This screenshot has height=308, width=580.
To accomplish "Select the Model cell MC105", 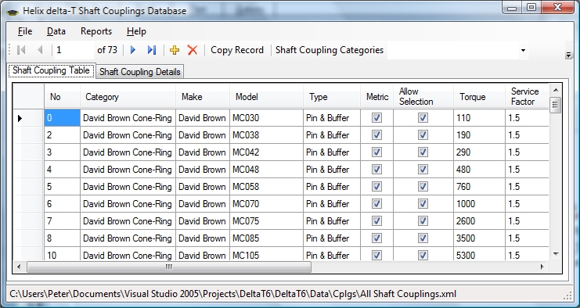I will 266,254.
